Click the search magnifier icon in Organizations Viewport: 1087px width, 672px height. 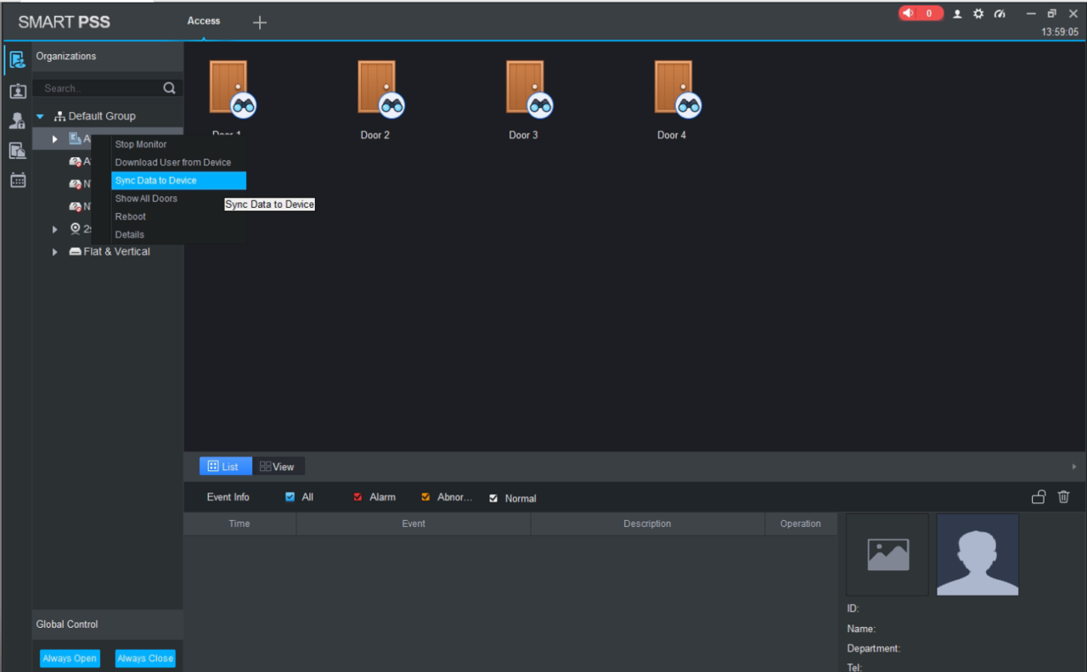coord(169,88)
